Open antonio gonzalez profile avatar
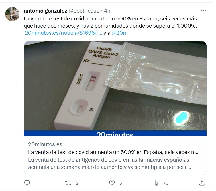Image resolution: width=216 pixels, height=191 pixels. 12,14
